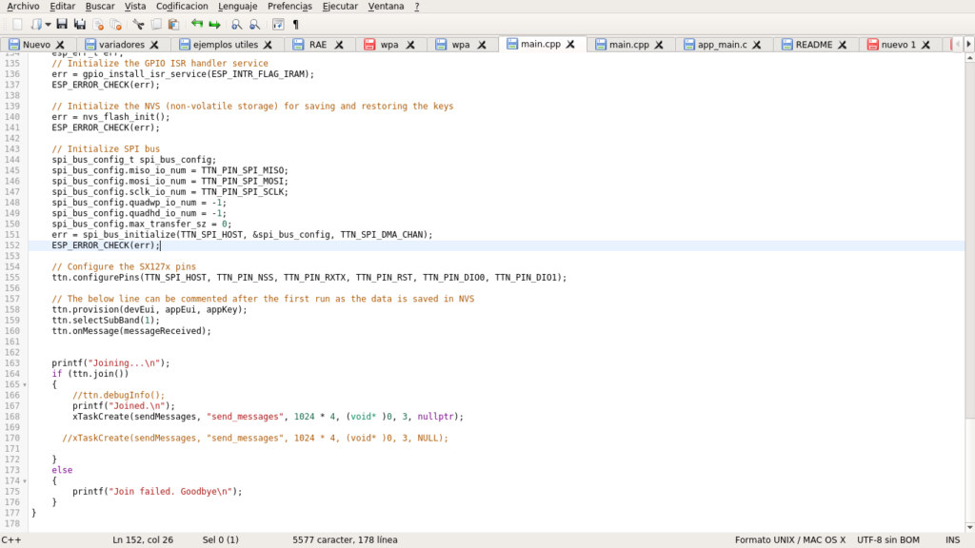Open the Editar menu
Screen dimensions: 975x548
[62, 7]
